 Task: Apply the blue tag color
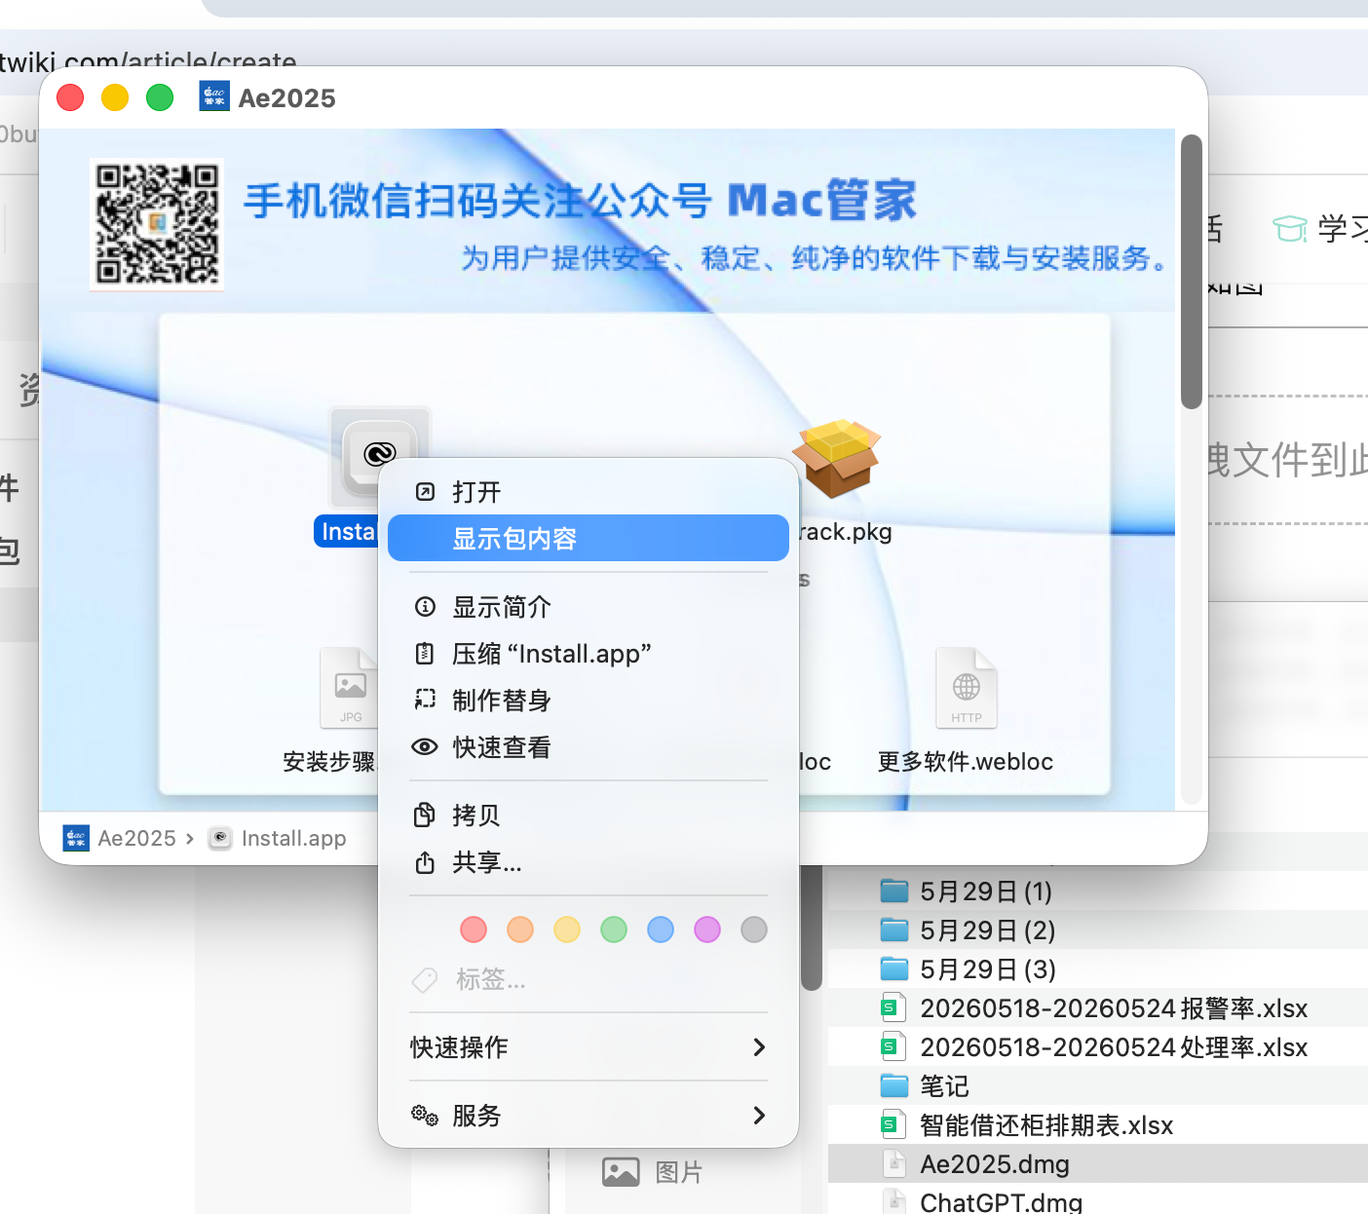(x=661, y=929)
